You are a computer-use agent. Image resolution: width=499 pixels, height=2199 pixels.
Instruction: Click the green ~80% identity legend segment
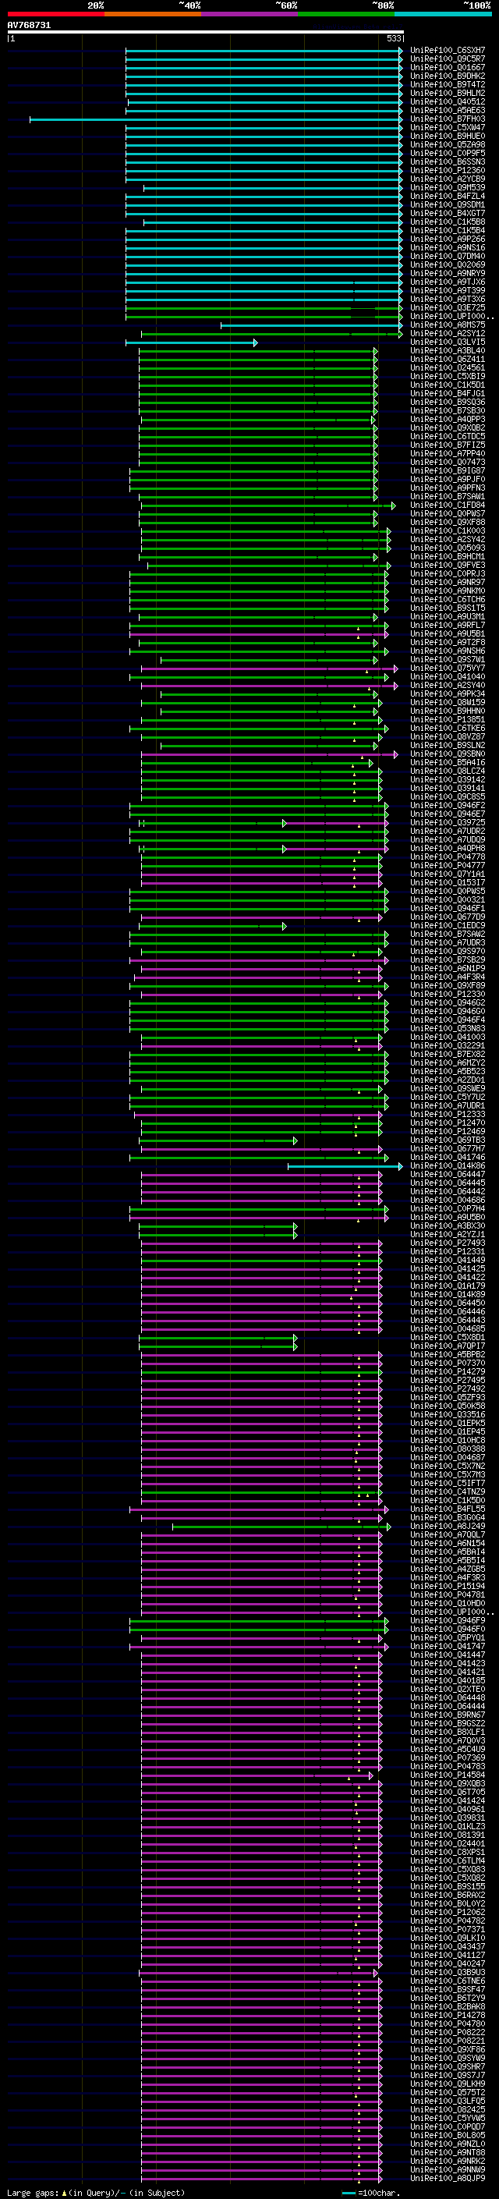point(346,14)
